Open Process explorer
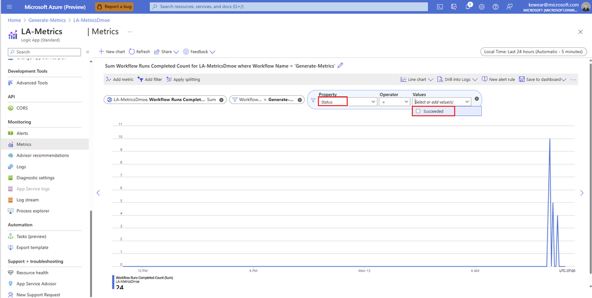 33,211
